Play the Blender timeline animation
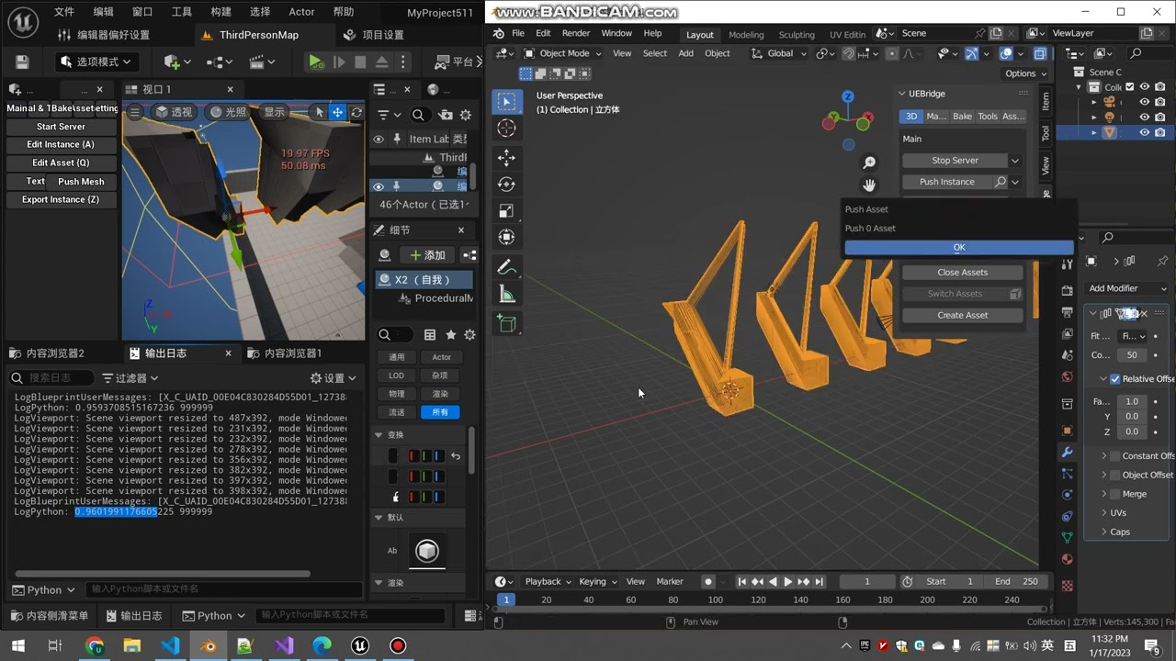 tap(787, 581)
